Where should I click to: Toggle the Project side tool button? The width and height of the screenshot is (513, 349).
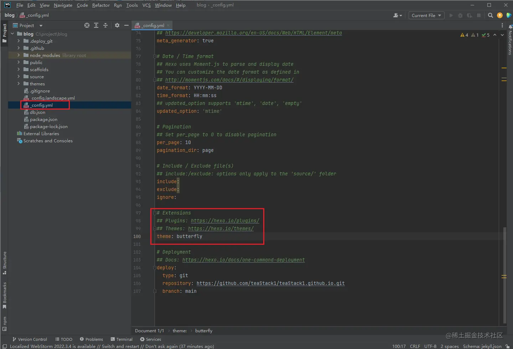4,33
